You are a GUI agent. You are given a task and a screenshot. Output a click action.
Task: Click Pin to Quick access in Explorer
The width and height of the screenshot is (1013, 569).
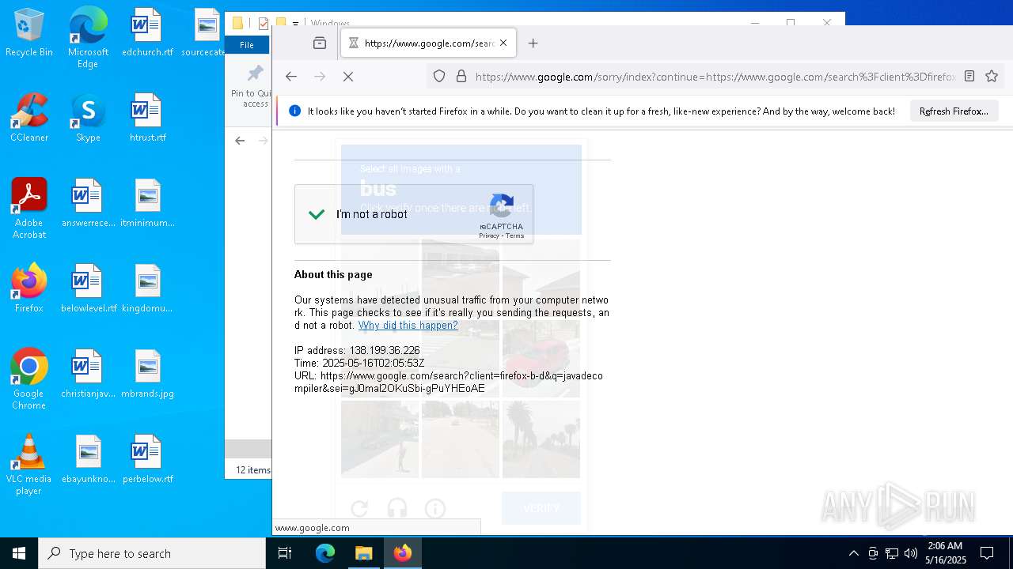point(253,86)
